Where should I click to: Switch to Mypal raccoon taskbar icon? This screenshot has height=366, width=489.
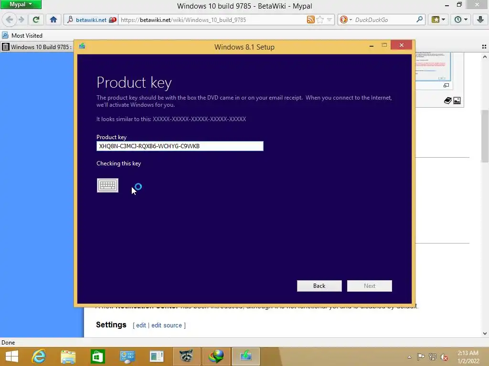(x=186, y=356)
